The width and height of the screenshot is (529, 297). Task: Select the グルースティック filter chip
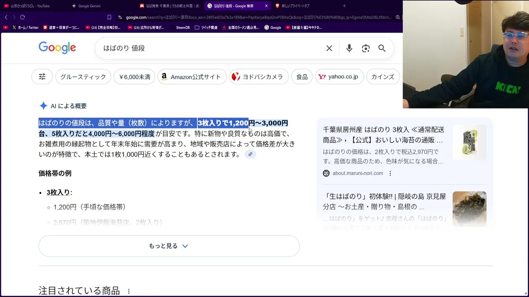pos(83,77)
